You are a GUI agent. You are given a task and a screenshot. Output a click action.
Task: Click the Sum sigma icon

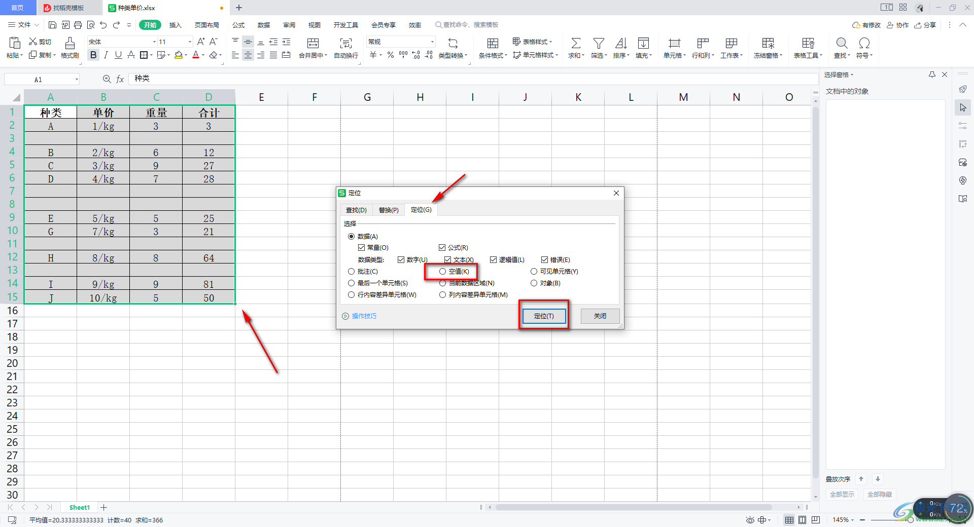[576, 43]
